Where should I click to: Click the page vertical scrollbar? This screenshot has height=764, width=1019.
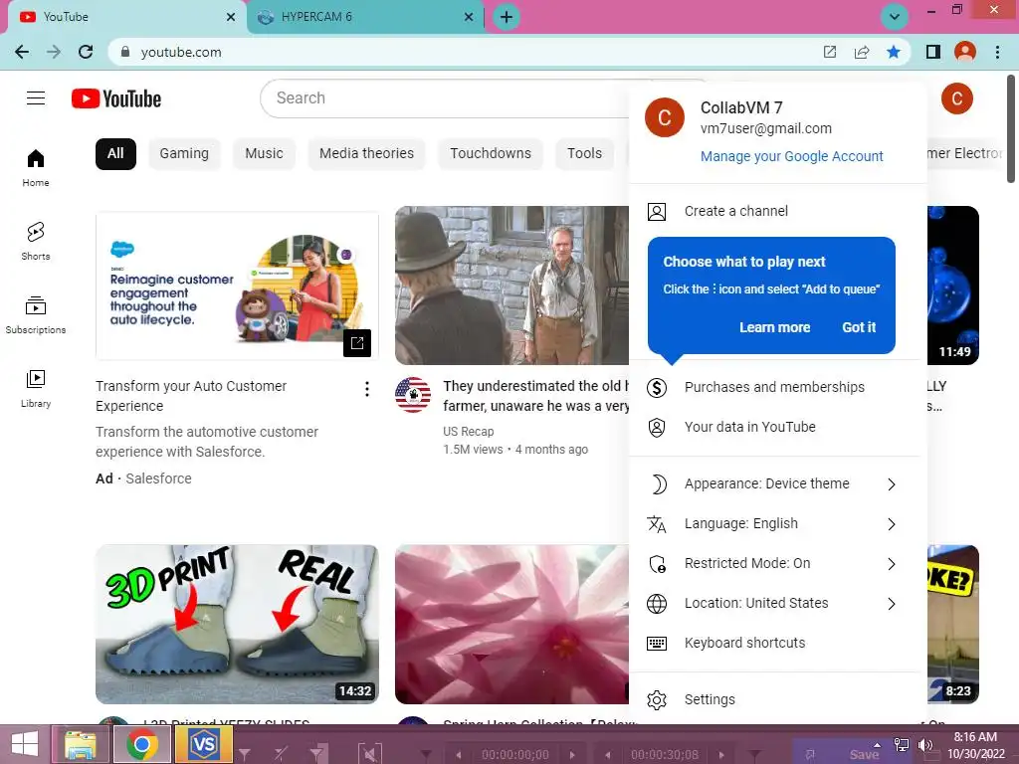point(1011,130)
